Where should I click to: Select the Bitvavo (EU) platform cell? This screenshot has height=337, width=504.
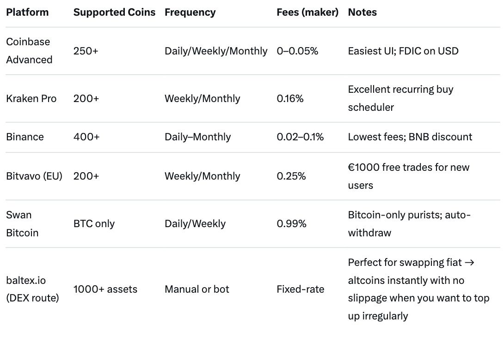(34, 176)
